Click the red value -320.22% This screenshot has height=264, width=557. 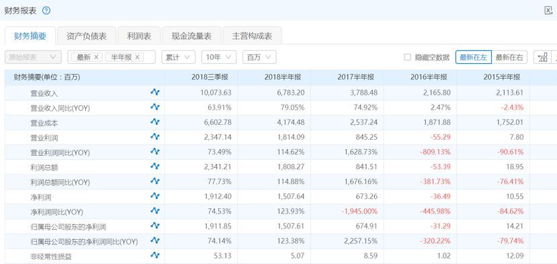pos(435,241)
